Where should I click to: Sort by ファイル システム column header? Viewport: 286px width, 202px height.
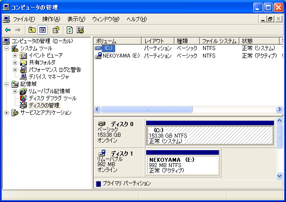(x=219, y=41)
